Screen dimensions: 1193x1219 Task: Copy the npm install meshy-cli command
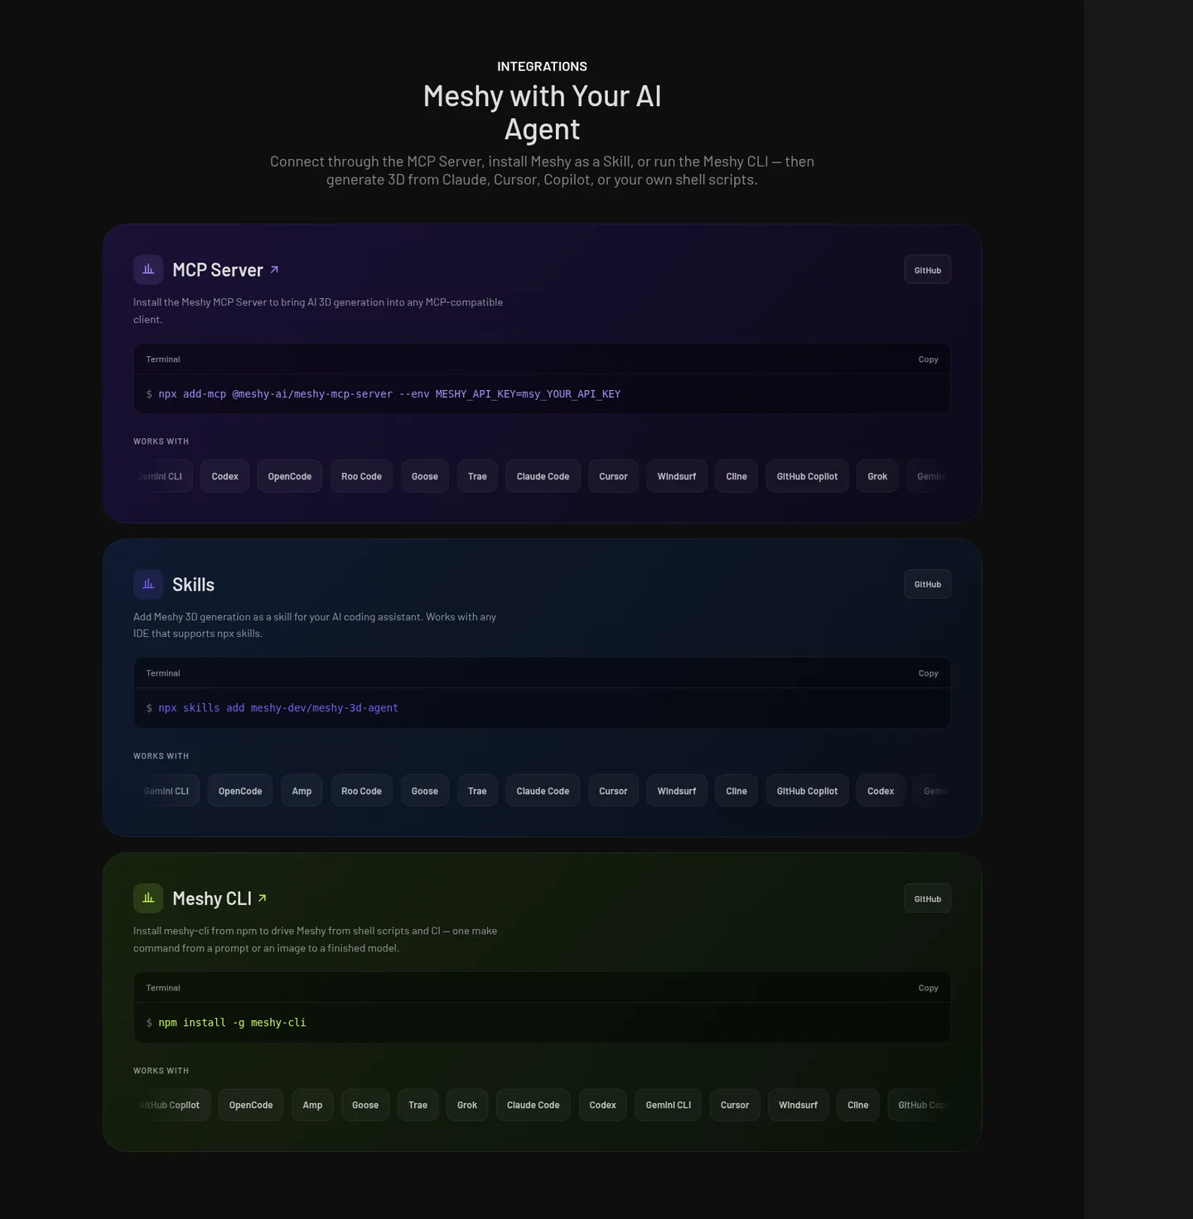[928, 988]
